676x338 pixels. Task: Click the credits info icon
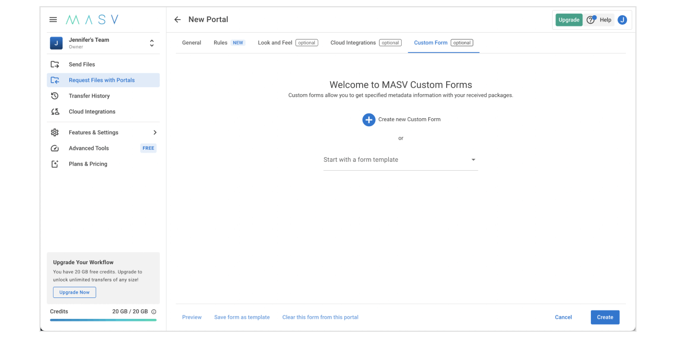154,312
